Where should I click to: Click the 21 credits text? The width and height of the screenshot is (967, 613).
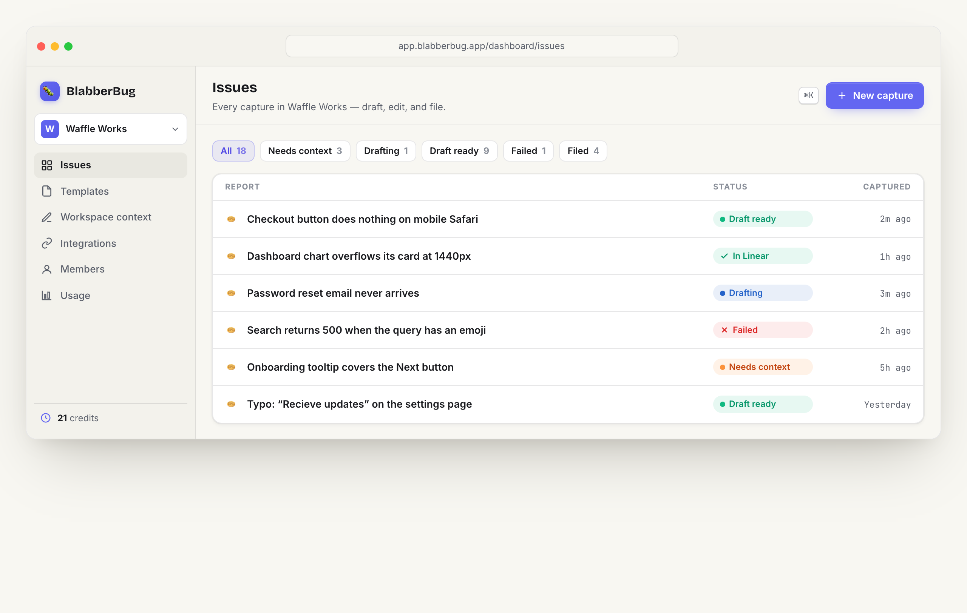pyautogui.click(x=78, y=418)
